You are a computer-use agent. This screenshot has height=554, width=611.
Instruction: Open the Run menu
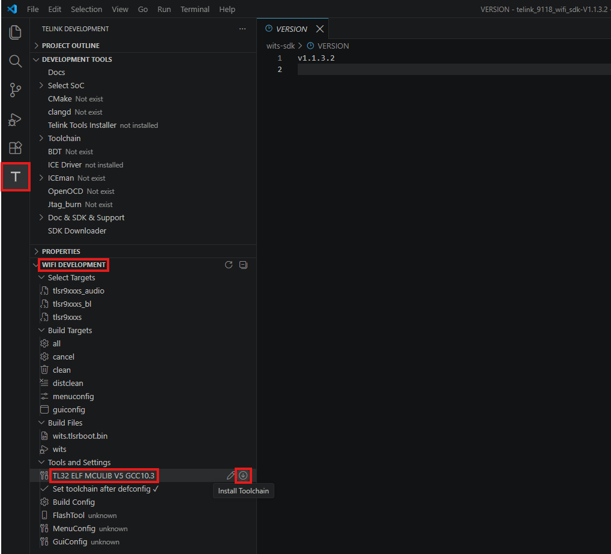tap(164, 9)
